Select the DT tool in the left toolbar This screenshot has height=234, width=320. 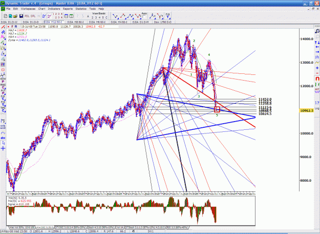pyautogui.click(x=3, y=65)
